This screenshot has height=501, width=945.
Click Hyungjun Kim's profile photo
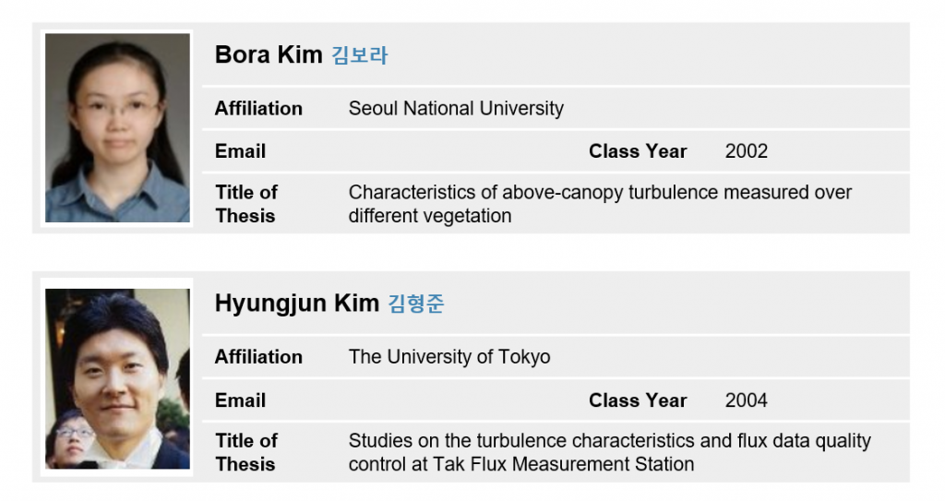click(x=117, y=378)
